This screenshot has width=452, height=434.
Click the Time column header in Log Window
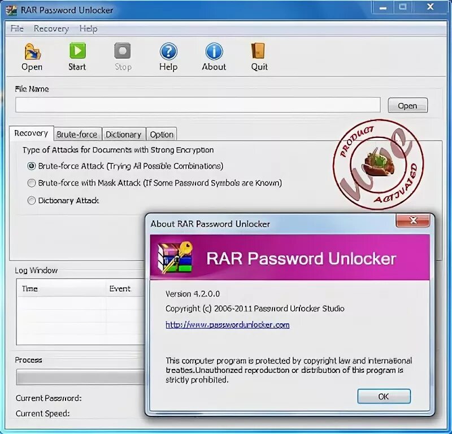(62, 289)
